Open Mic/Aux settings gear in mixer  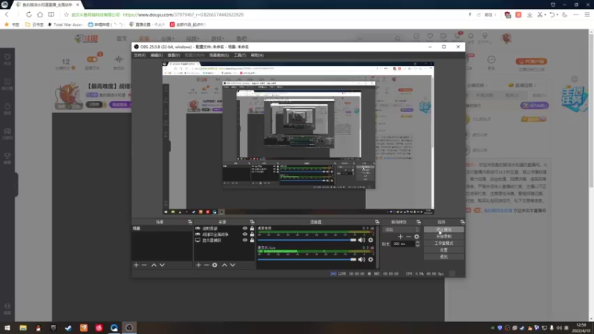pos(371,259)
